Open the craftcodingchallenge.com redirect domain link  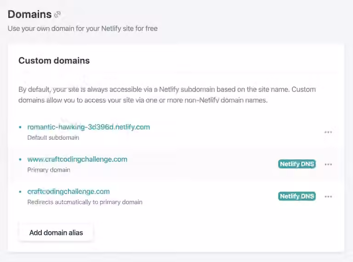[68, 192]
